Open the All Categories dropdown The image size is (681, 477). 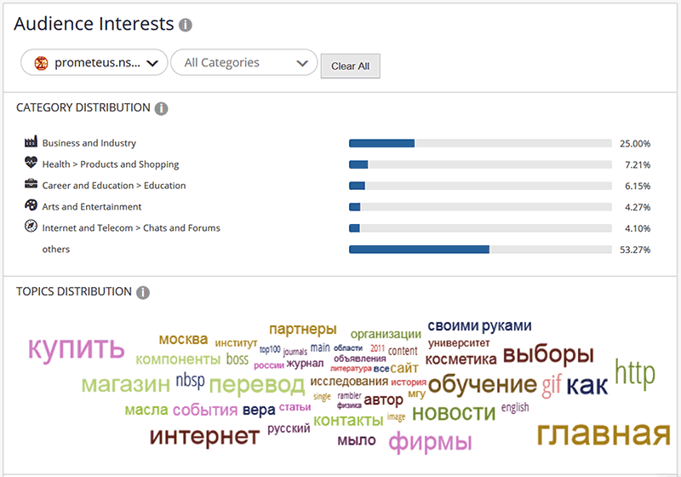(244, 62)
